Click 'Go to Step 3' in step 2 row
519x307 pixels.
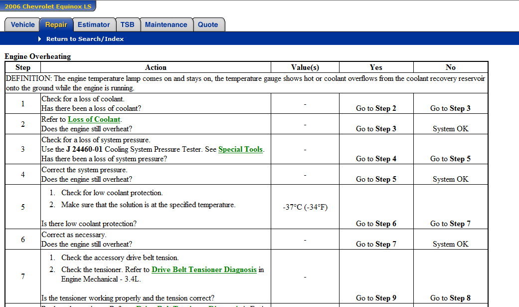coord(376,129)
